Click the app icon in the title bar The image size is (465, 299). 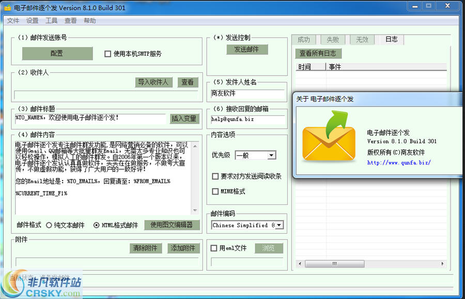(7, 7)
